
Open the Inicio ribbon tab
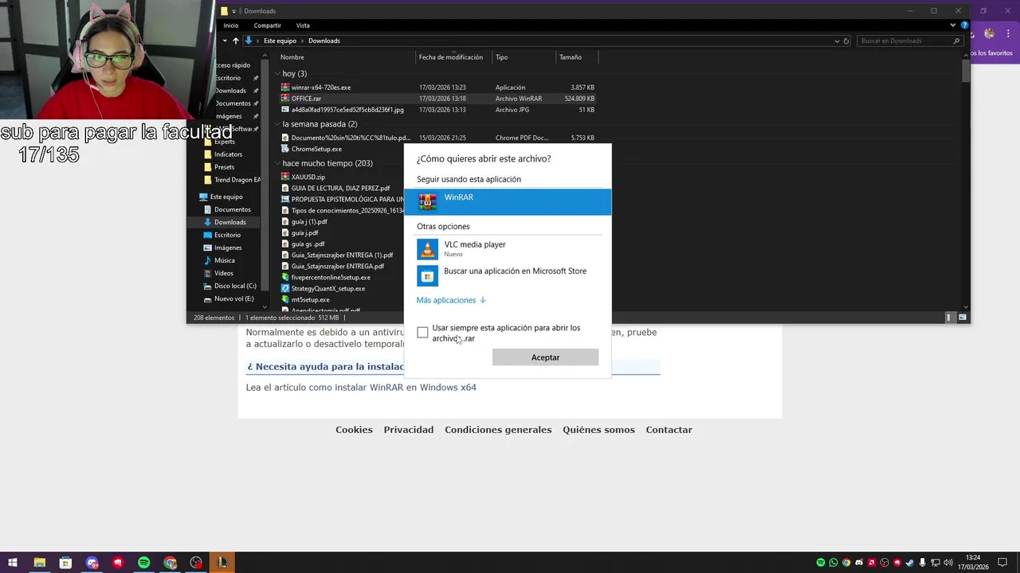click(231, 25)
